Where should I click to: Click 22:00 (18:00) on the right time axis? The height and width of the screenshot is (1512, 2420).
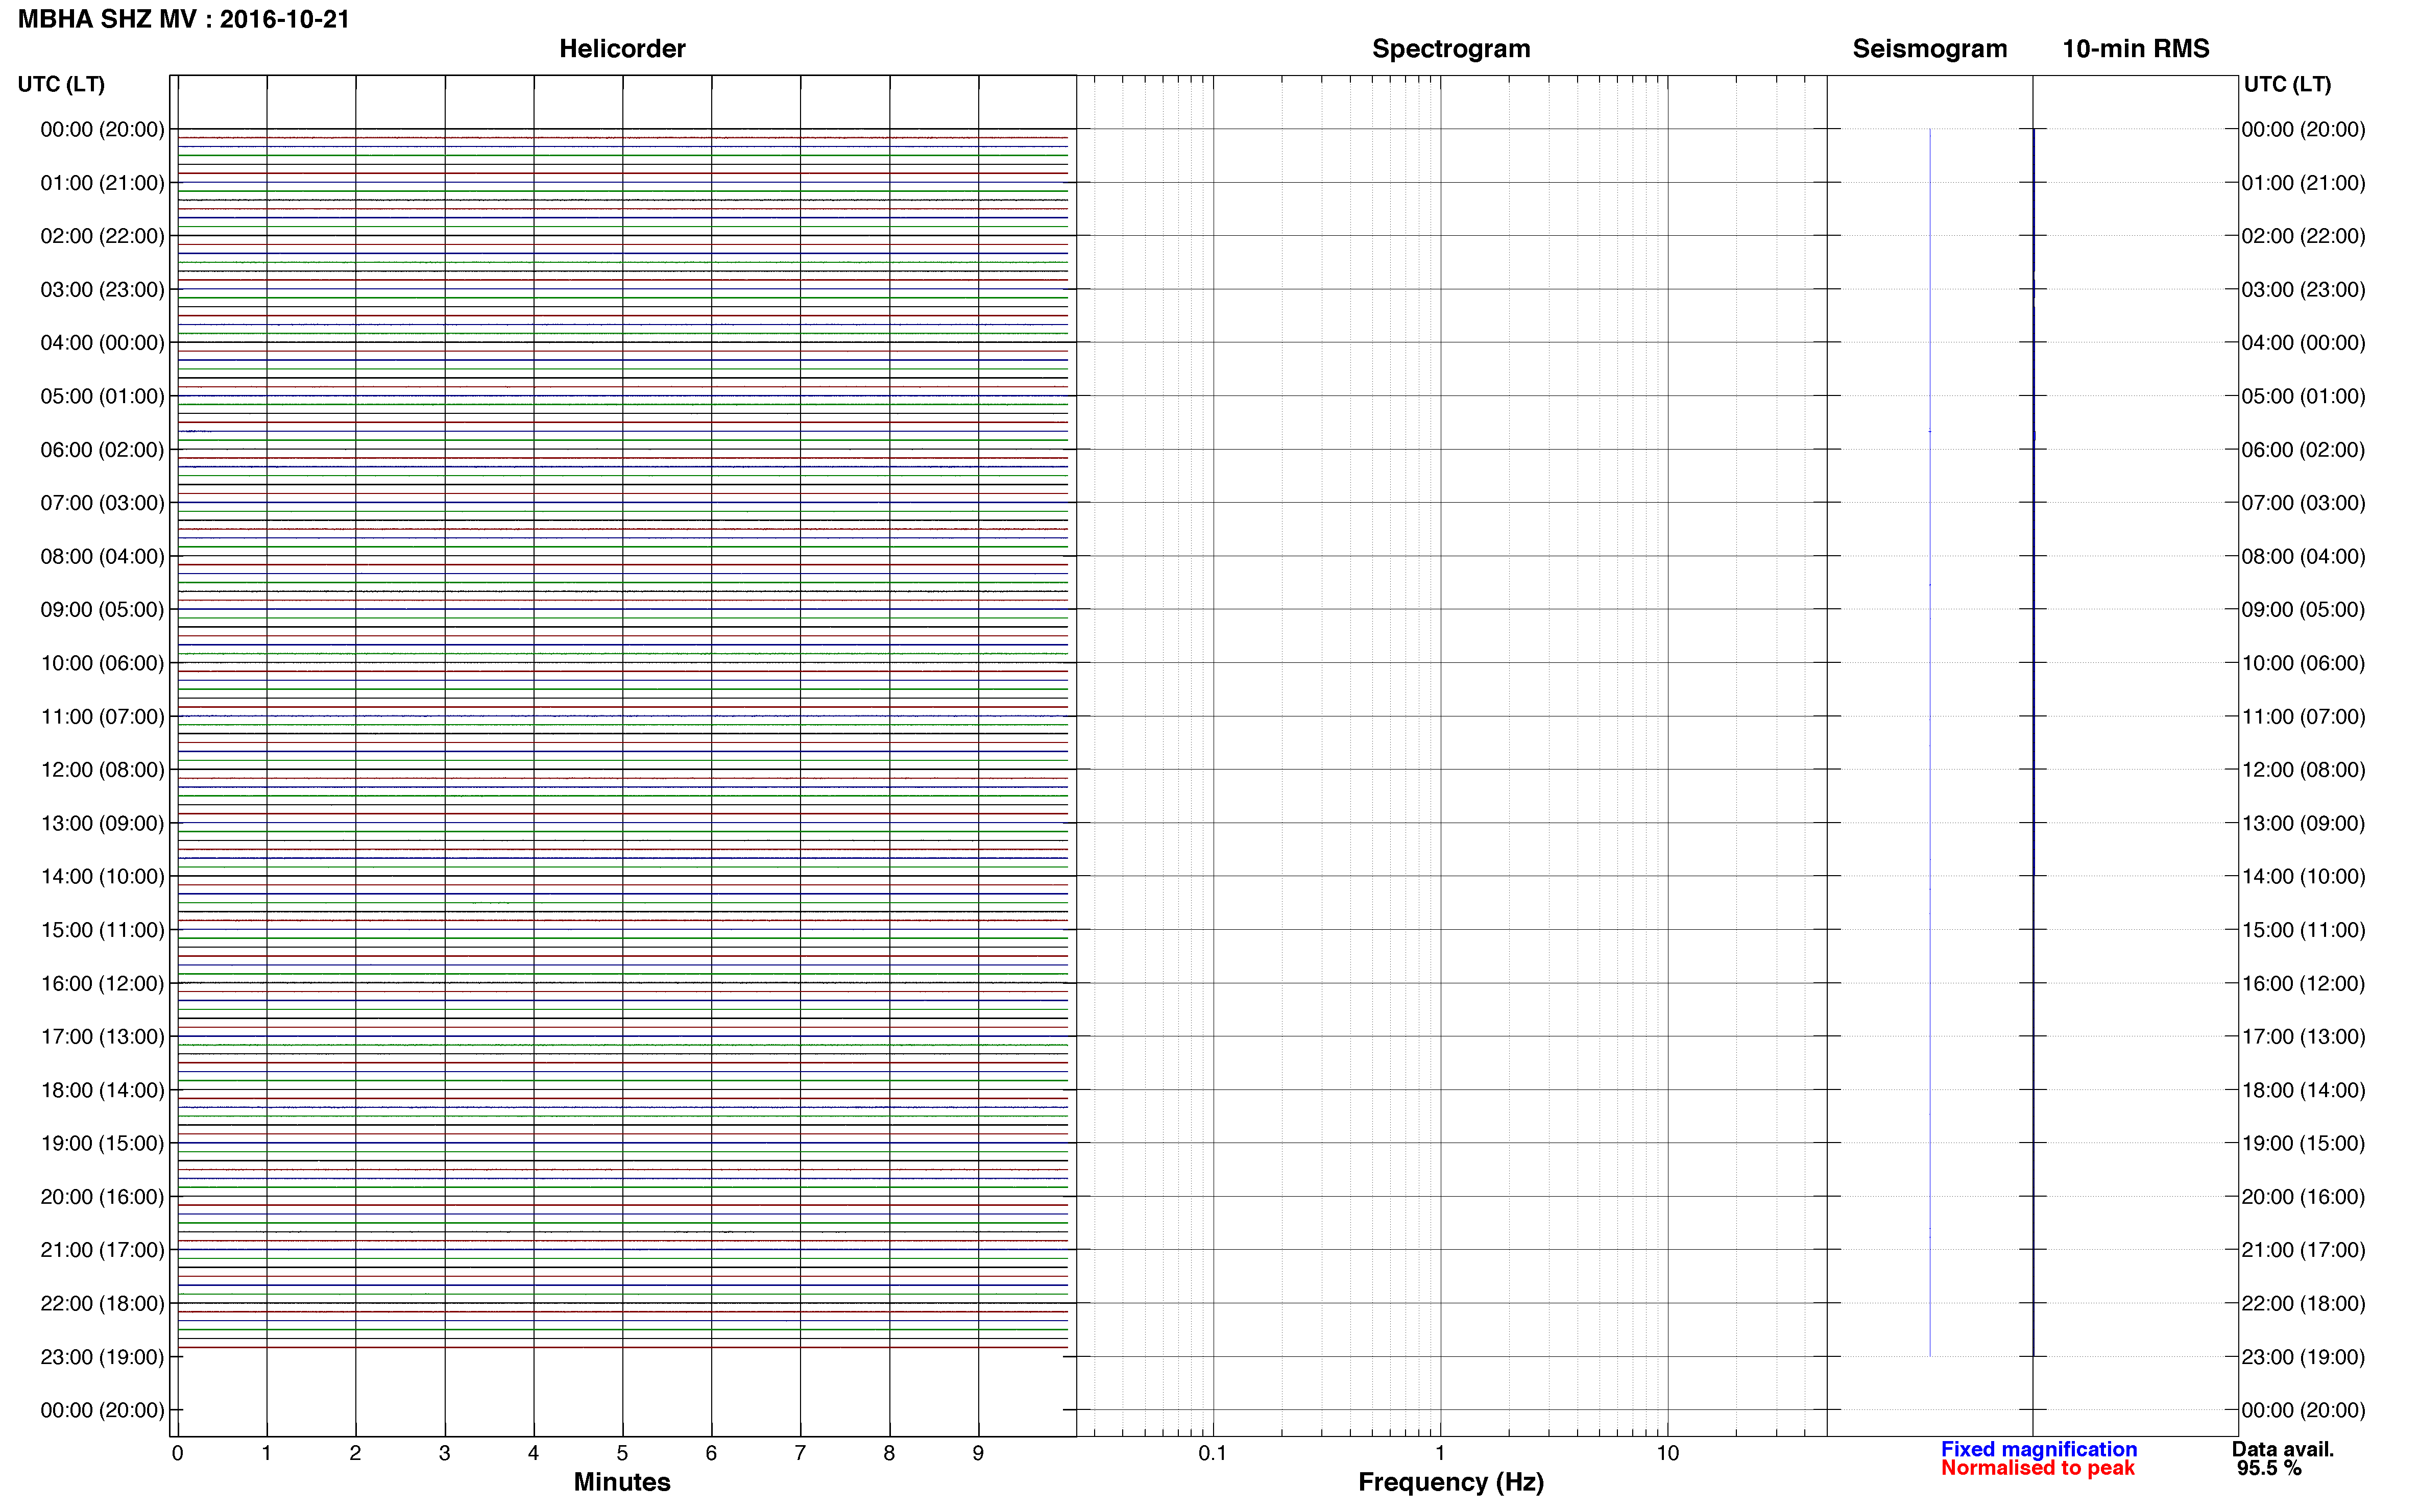pyautogui.click(x=2303, y=1304)
